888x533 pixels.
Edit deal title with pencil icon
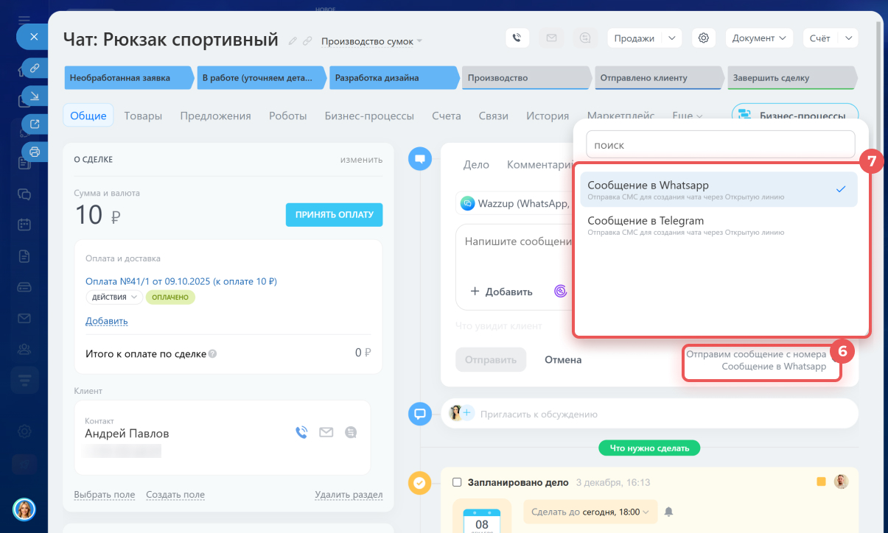tap(293, 41)
